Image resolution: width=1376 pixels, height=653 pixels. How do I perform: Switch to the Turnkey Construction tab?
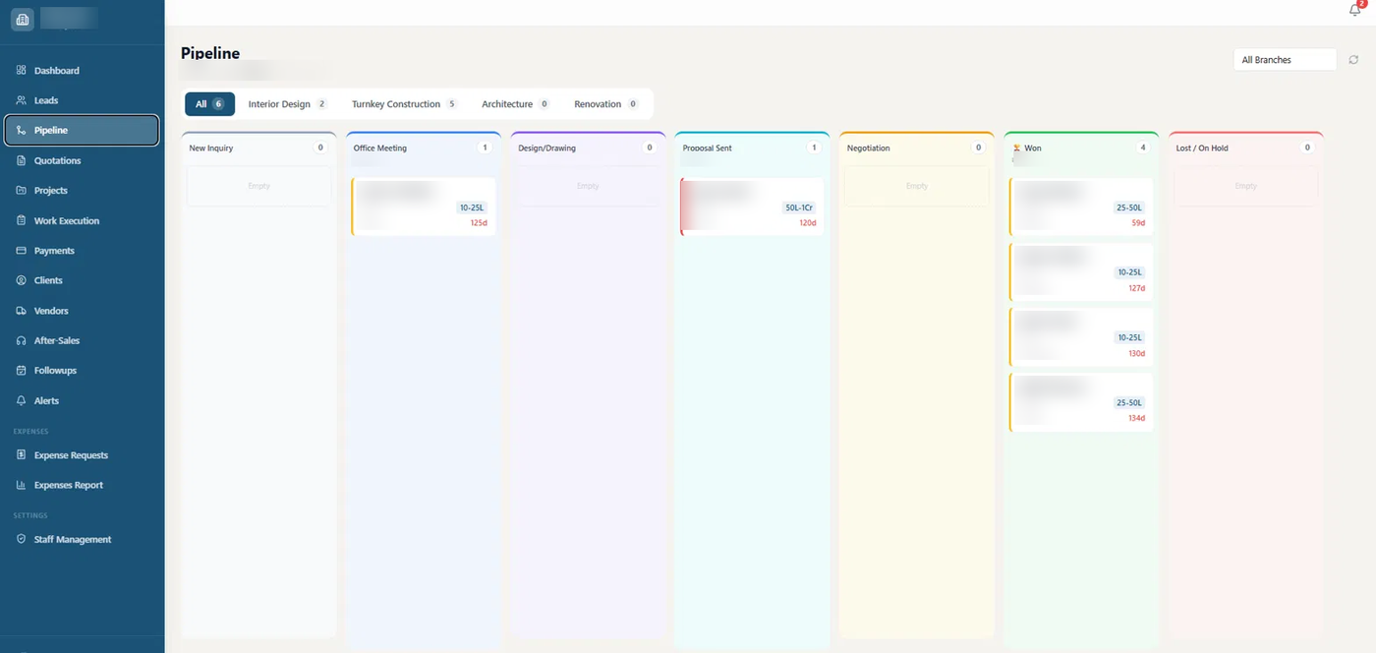tap(405, 104)
